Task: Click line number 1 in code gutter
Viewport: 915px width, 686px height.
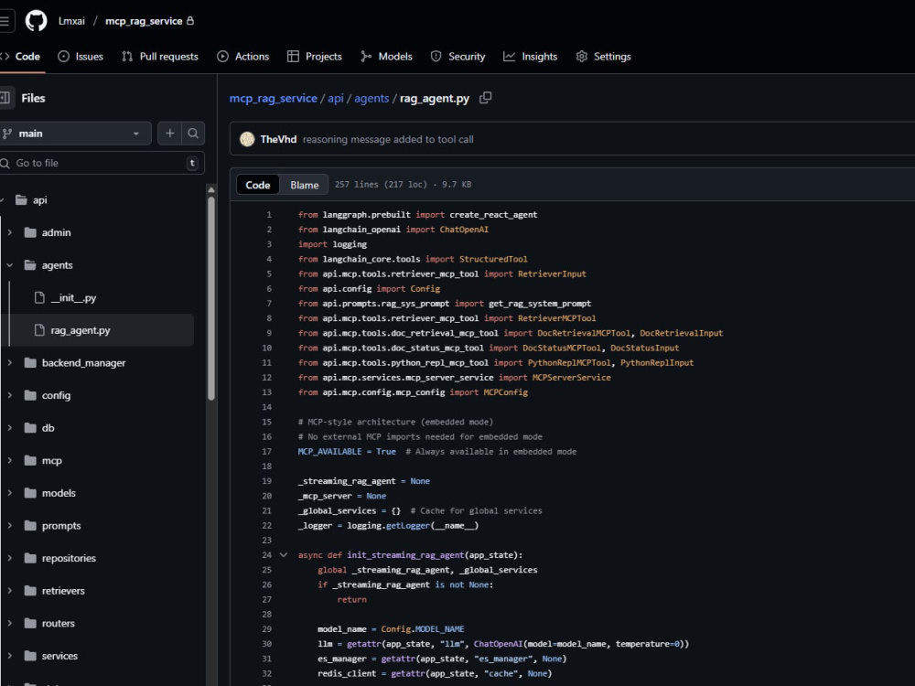Action: click(x=269, y=215)
